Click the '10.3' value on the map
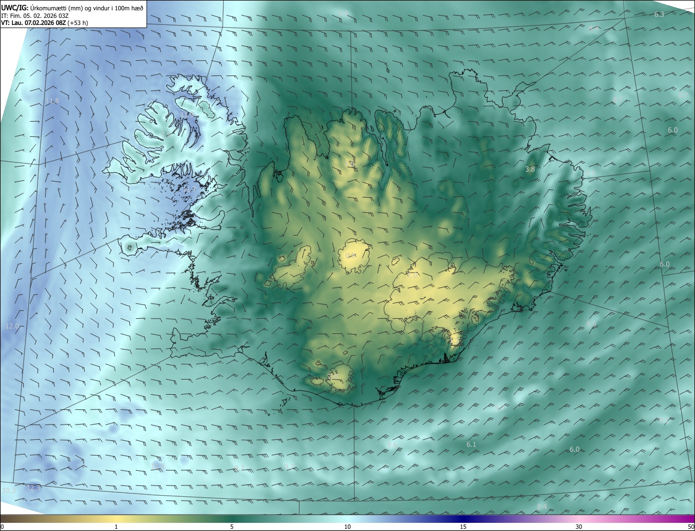The height and width of the screenshot is (531, 695). pyautogui.click(x=9, y=490)
